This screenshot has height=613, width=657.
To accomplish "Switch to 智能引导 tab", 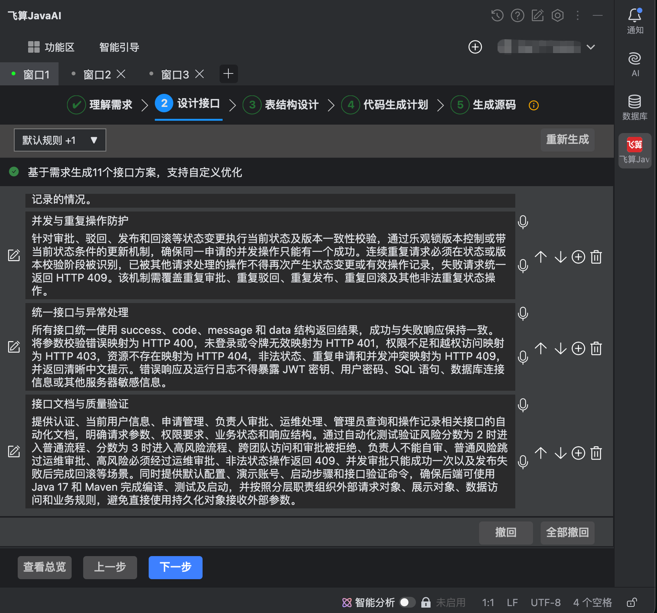I will click(119, 47).
